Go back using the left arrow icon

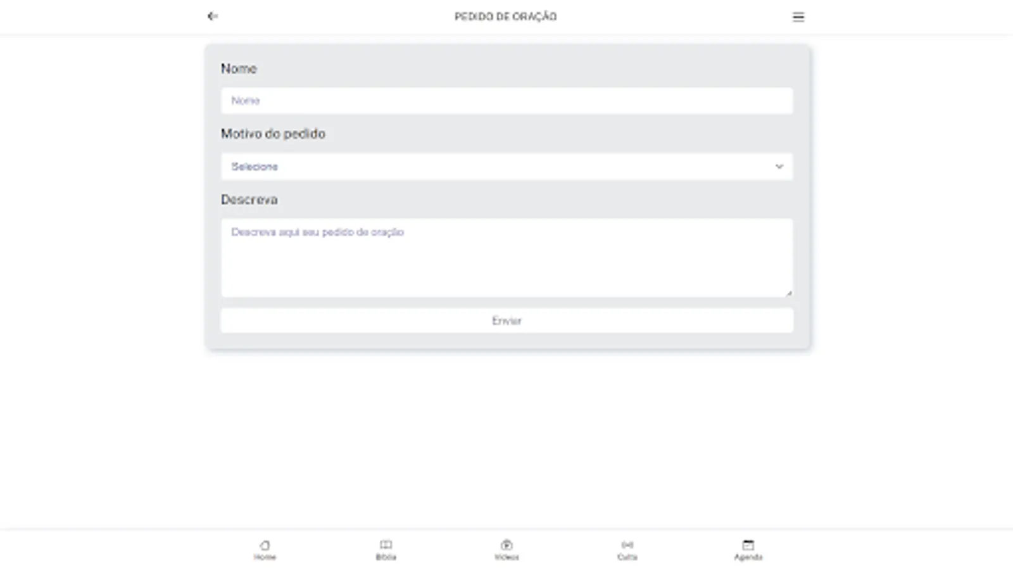point(213,16)
